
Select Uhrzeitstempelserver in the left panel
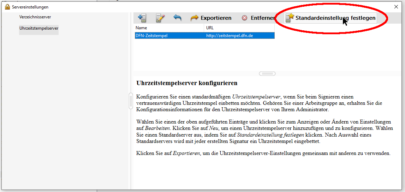click(x=39, y=28)
